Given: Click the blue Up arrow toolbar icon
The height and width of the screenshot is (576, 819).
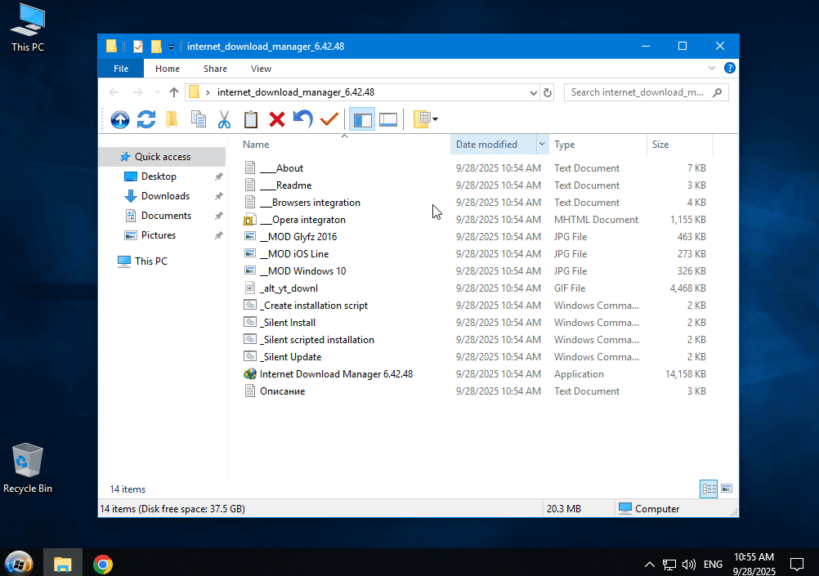Looking at the screenshot, I should coord(120,120).
